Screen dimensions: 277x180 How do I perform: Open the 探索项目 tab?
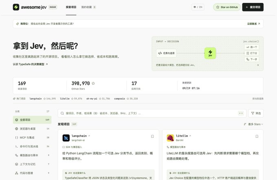pyautogui.click(x=71, y=7)
